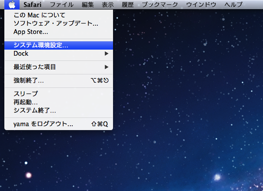Choose 強制終了… menu item
Screen dimensions: 263x191
[x=59, y=80]
